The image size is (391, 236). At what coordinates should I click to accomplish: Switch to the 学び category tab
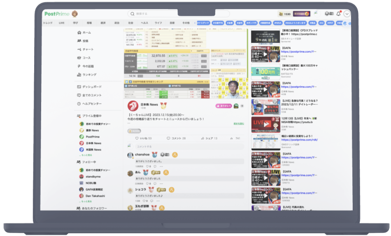click(x=75, y=23)
